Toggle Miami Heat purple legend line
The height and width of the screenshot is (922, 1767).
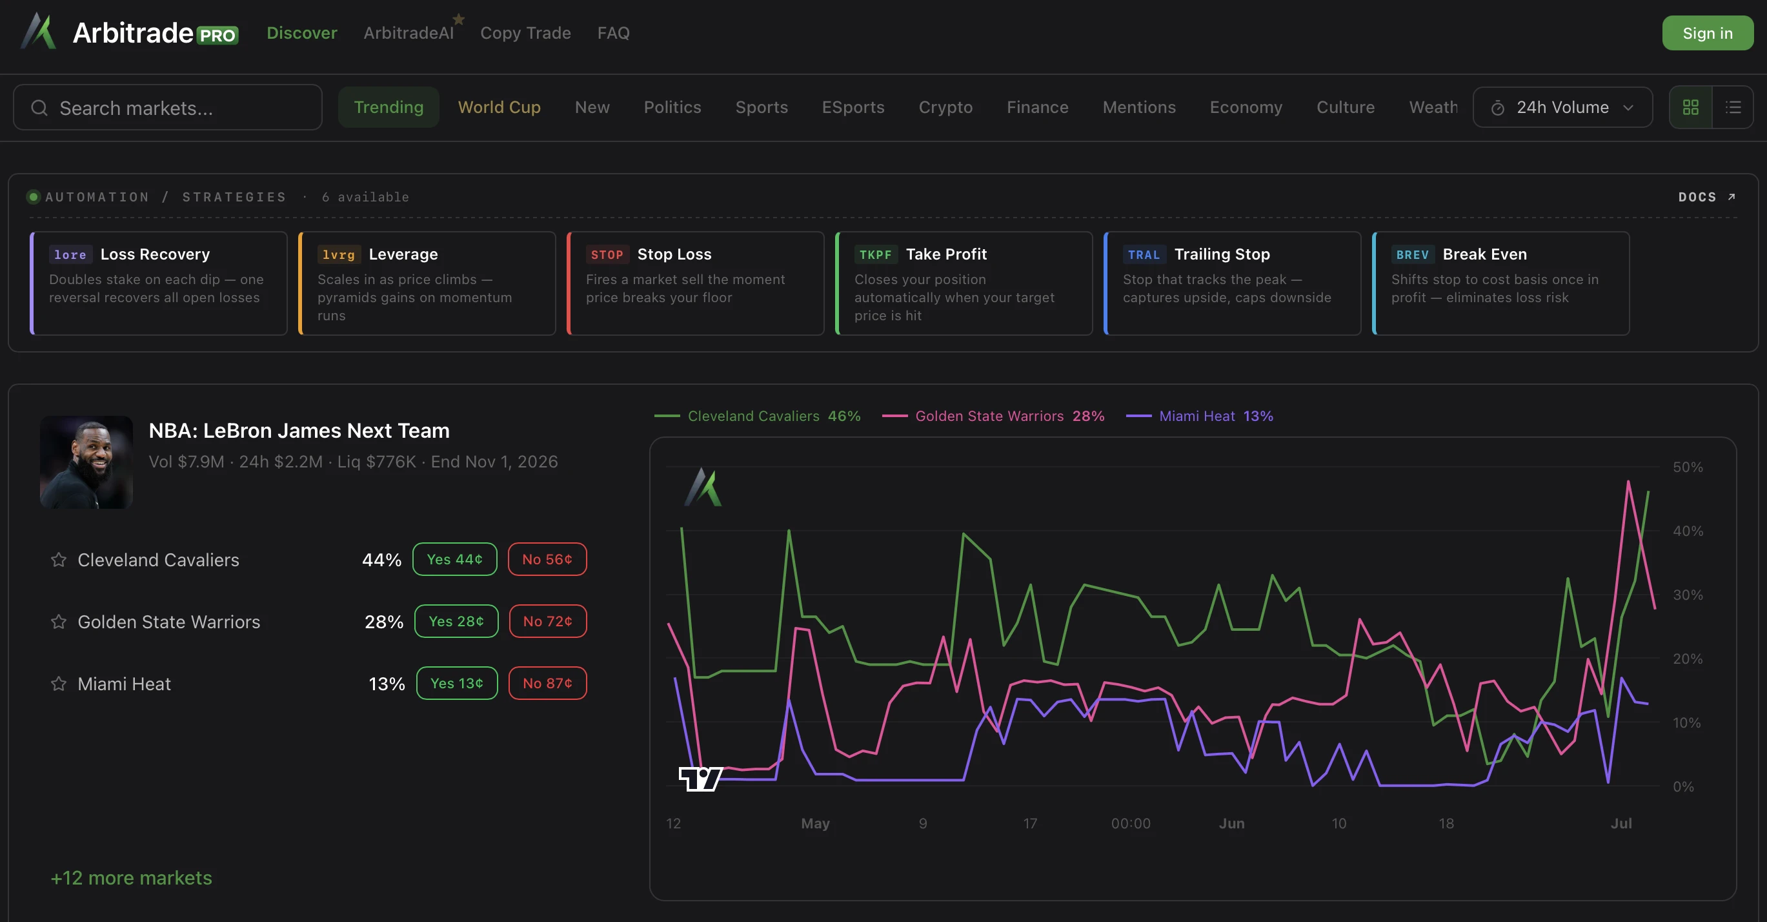(1200, 416)
